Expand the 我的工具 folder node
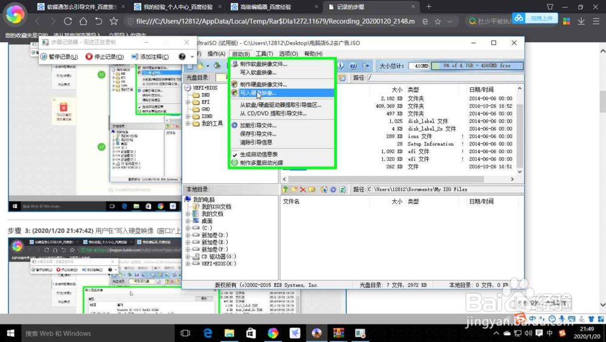Image resolution: width=606 pixels, height=342 pixels. click(188, 123)
